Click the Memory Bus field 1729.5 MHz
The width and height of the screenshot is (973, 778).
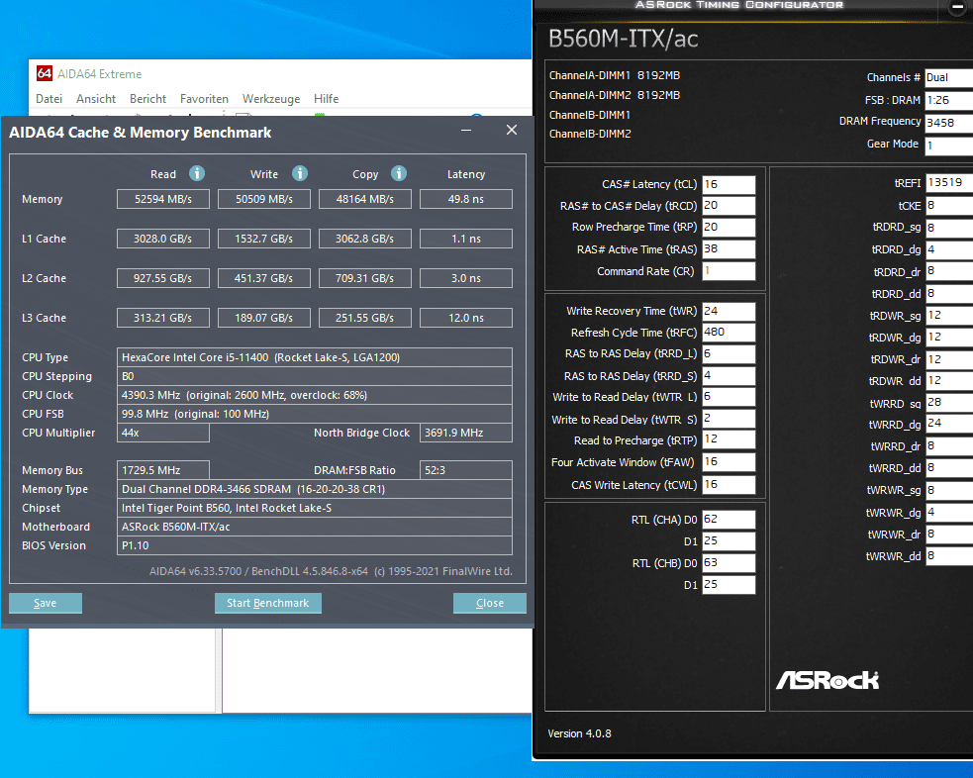(x=163, y=470)
